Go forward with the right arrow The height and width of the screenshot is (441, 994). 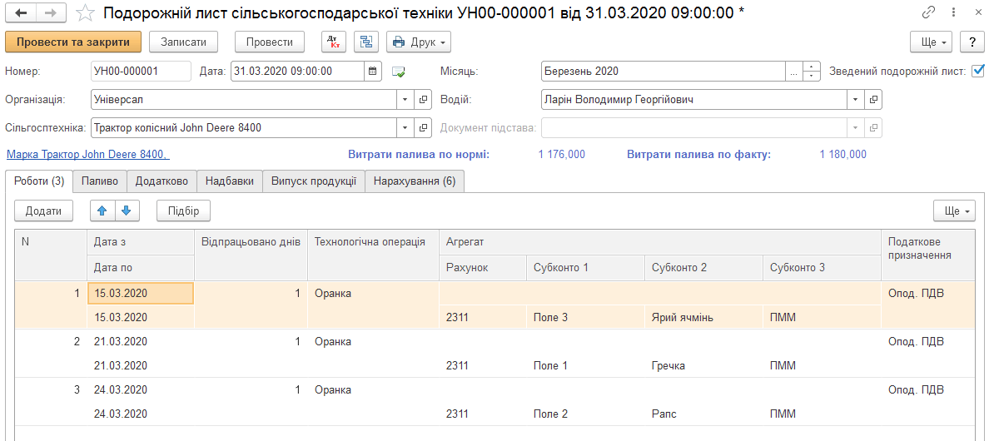[52, 12]
